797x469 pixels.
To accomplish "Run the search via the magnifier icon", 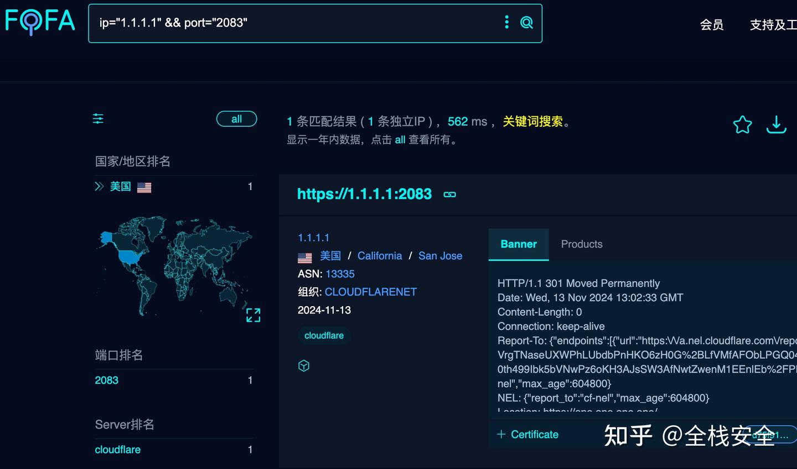I will pos(525,23).
